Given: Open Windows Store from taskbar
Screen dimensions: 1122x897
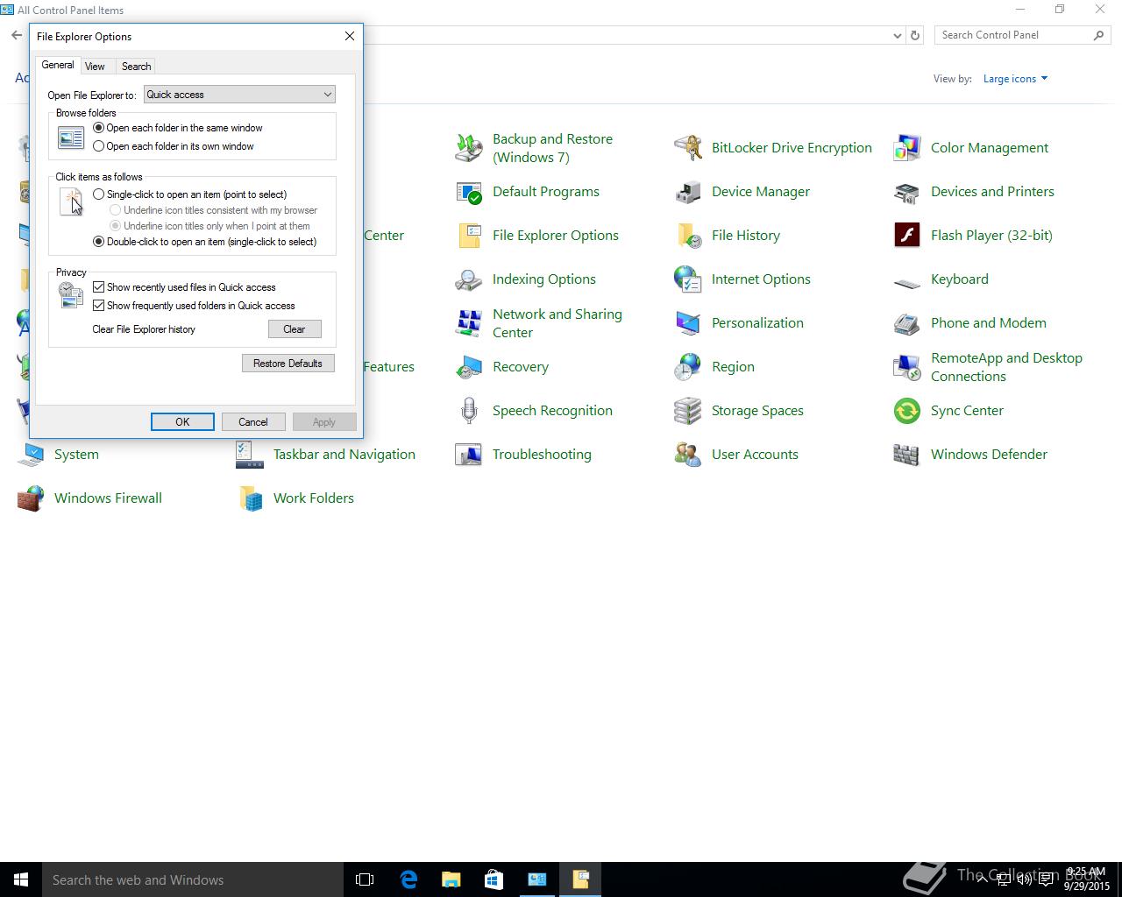Looking at the screenshot, I should (494, 879).
